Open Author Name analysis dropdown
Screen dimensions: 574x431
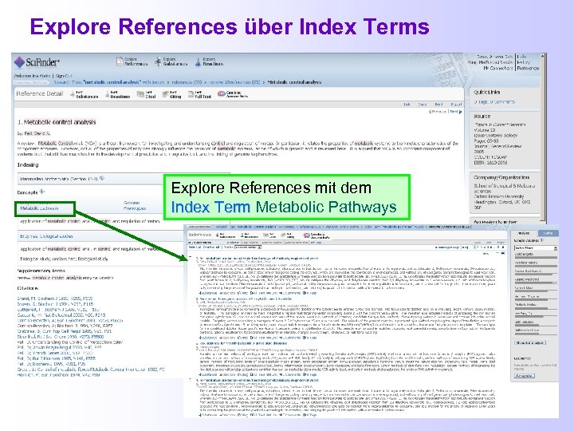point(536,248)
